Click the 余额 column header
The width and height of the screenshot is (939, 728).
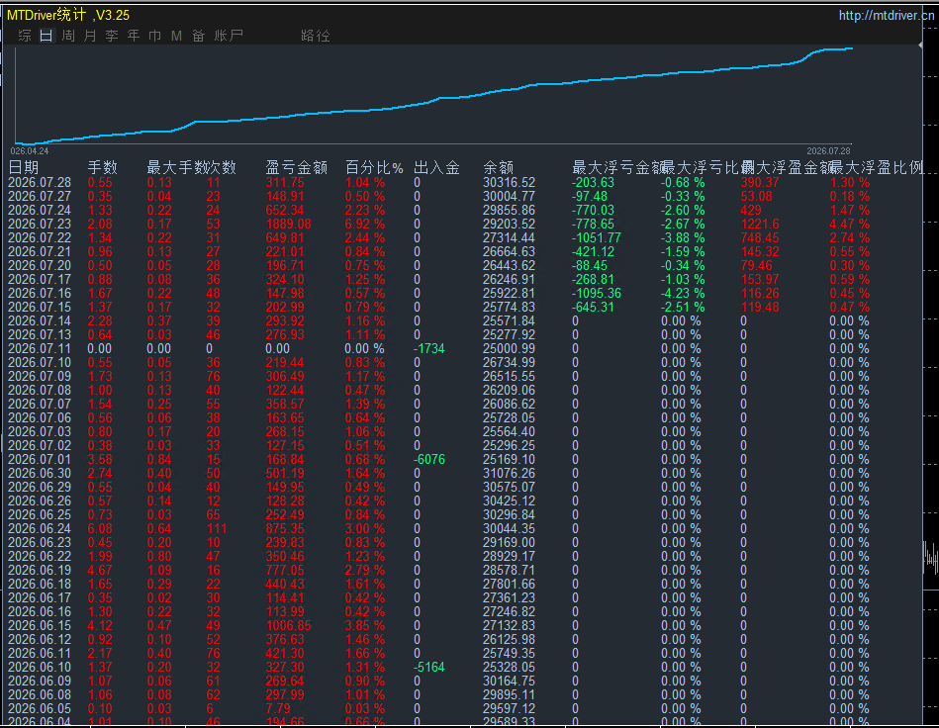pos(499,167)
